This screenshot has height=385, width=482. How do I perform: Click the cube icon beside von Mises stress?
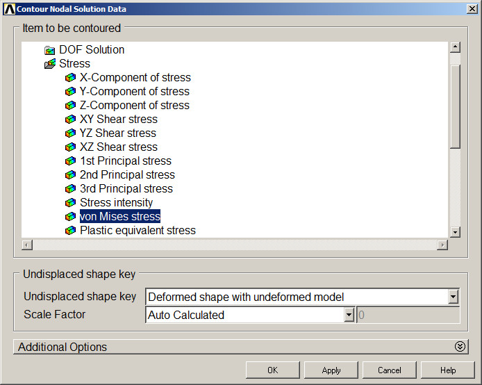(x=70, y=217)
